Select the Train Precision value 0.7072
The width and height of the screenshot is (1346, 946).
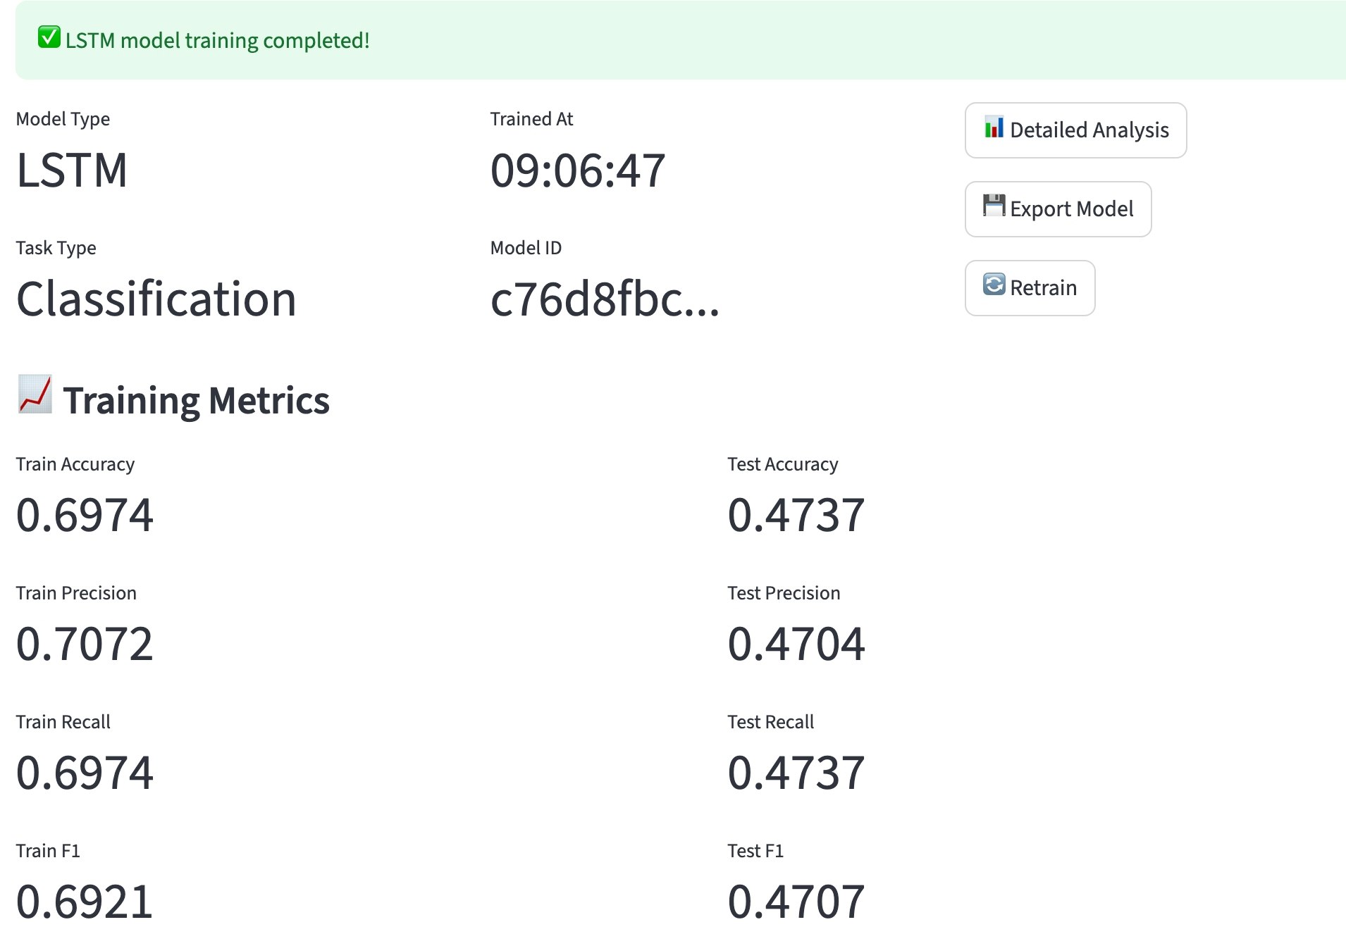84,643
